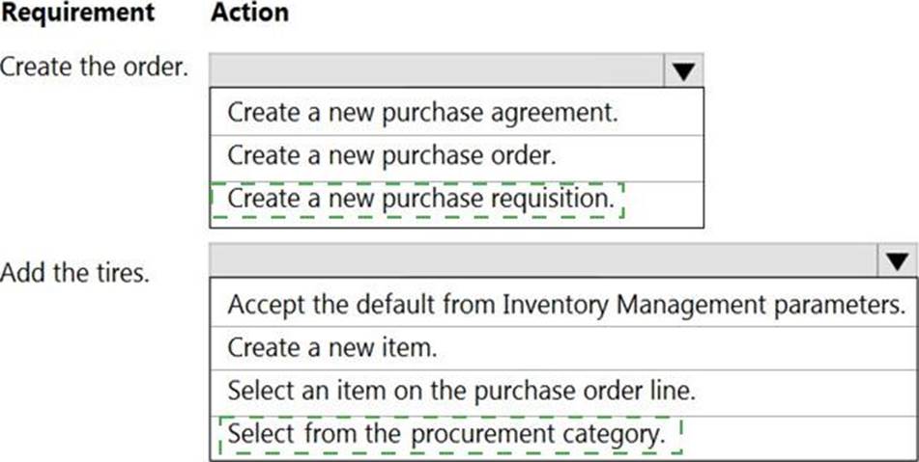919x462 pixels.
Task: Pick 'Select an item on the purchase order line'
Action: [x=461, y=391]
